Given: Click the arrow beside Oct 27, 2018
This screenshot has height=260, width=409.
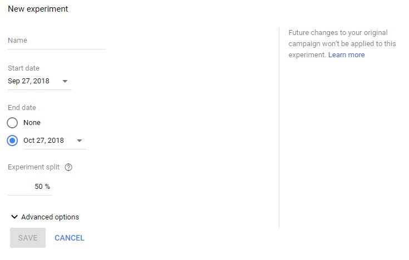Looking at the screenshot, I should coord(80,141).
